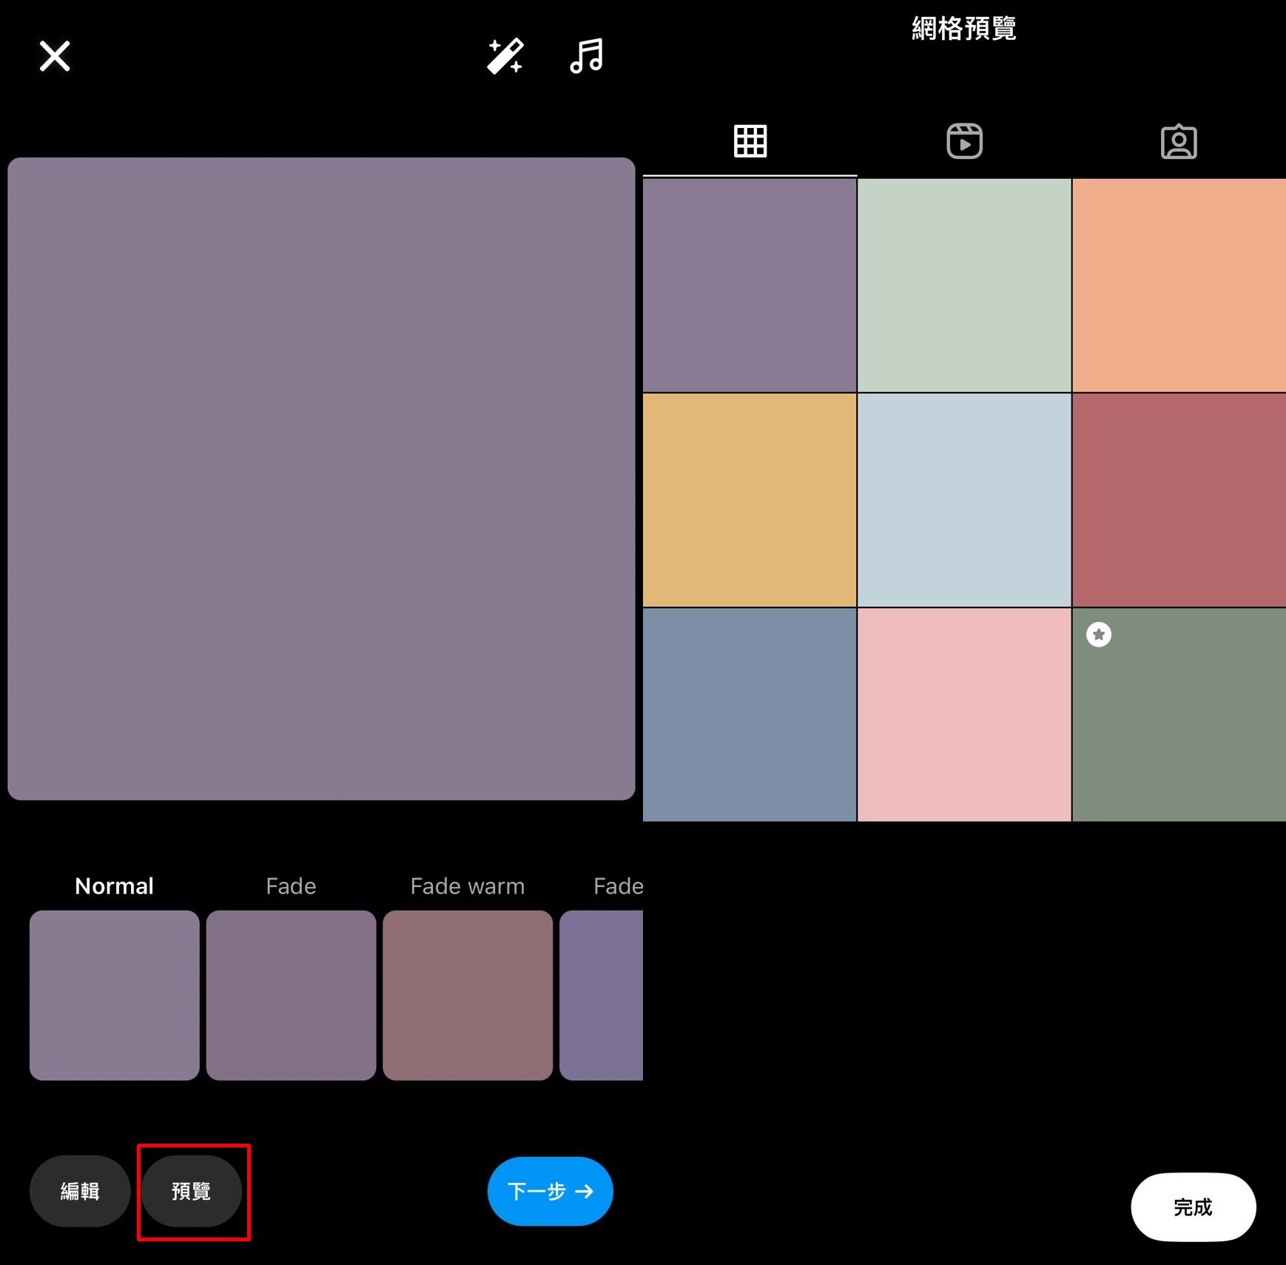Add music with the note icon
The image size is (1286, 1265).
(x=587, y=56)
